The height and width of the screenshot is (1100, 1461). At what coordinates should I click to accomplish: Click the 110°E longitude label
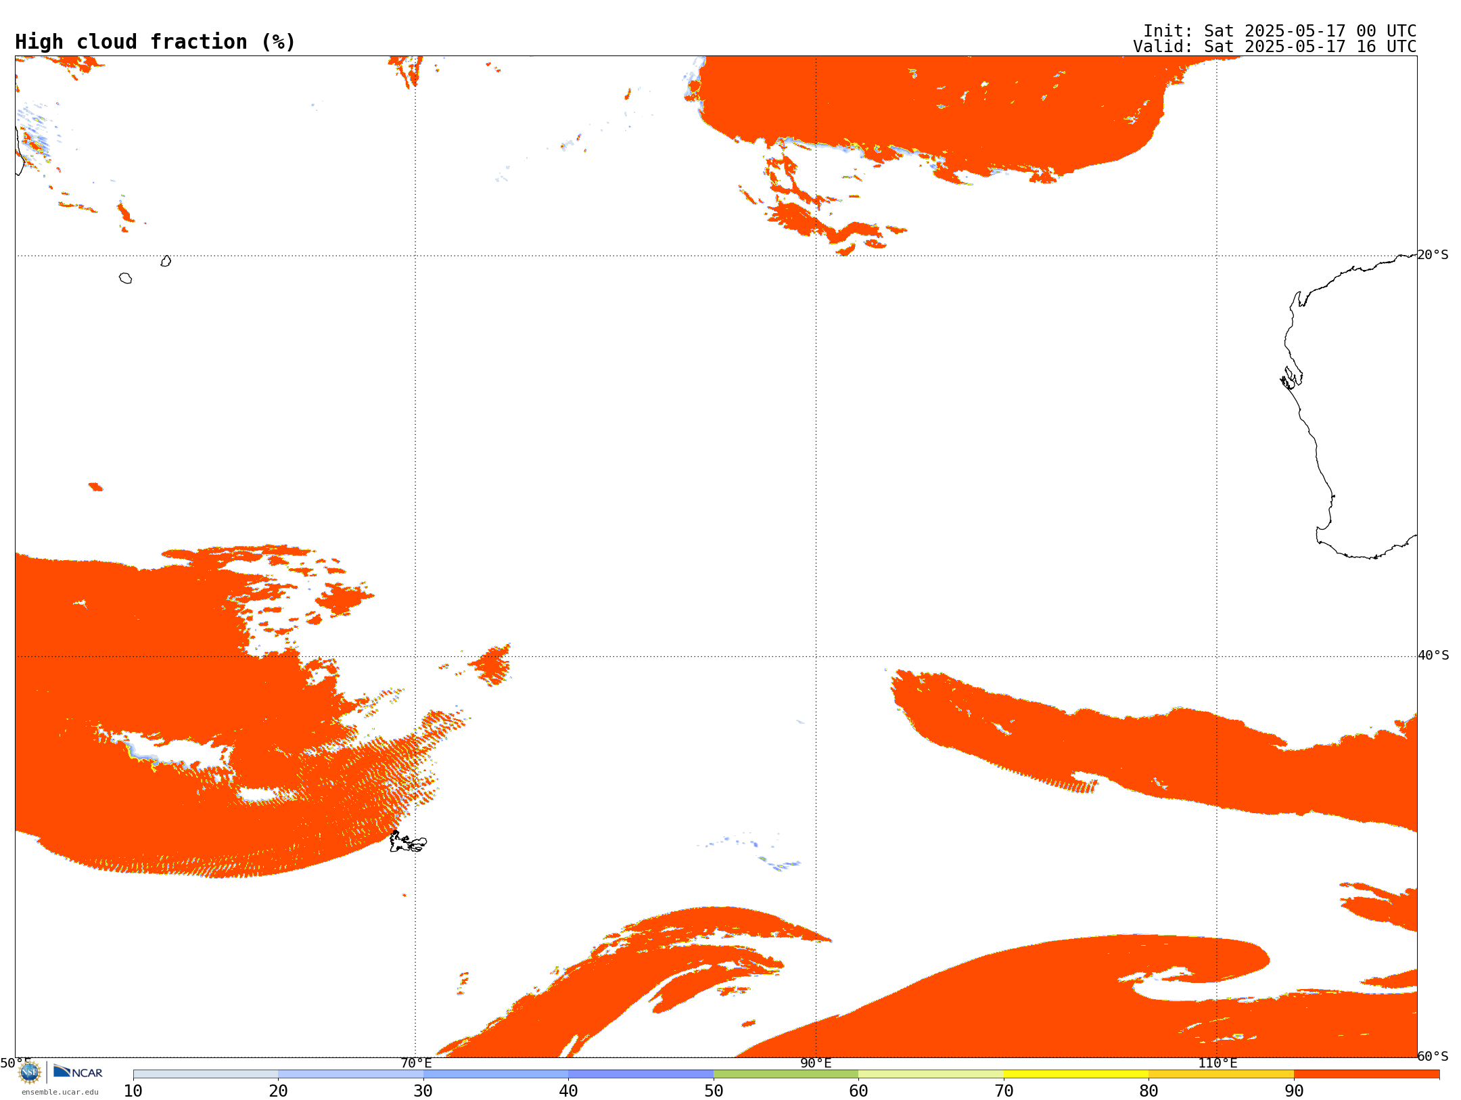pos(1217,1063)
